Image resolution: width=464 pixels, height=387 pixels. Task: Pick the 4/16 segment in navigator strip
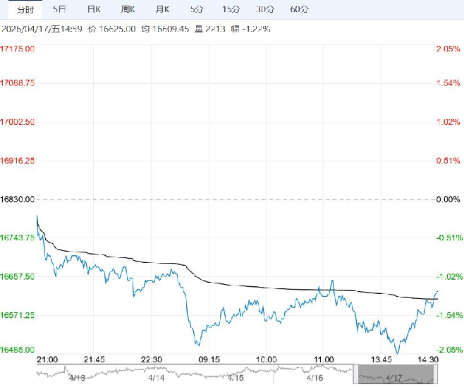(x=316, y=376)
